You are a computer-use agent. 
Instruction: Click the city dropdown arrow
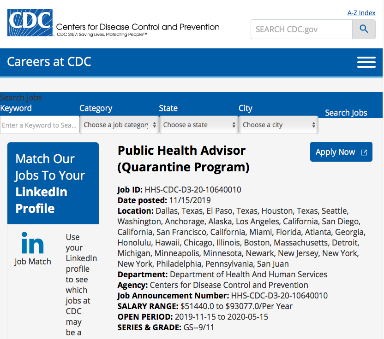click(313, 125)
